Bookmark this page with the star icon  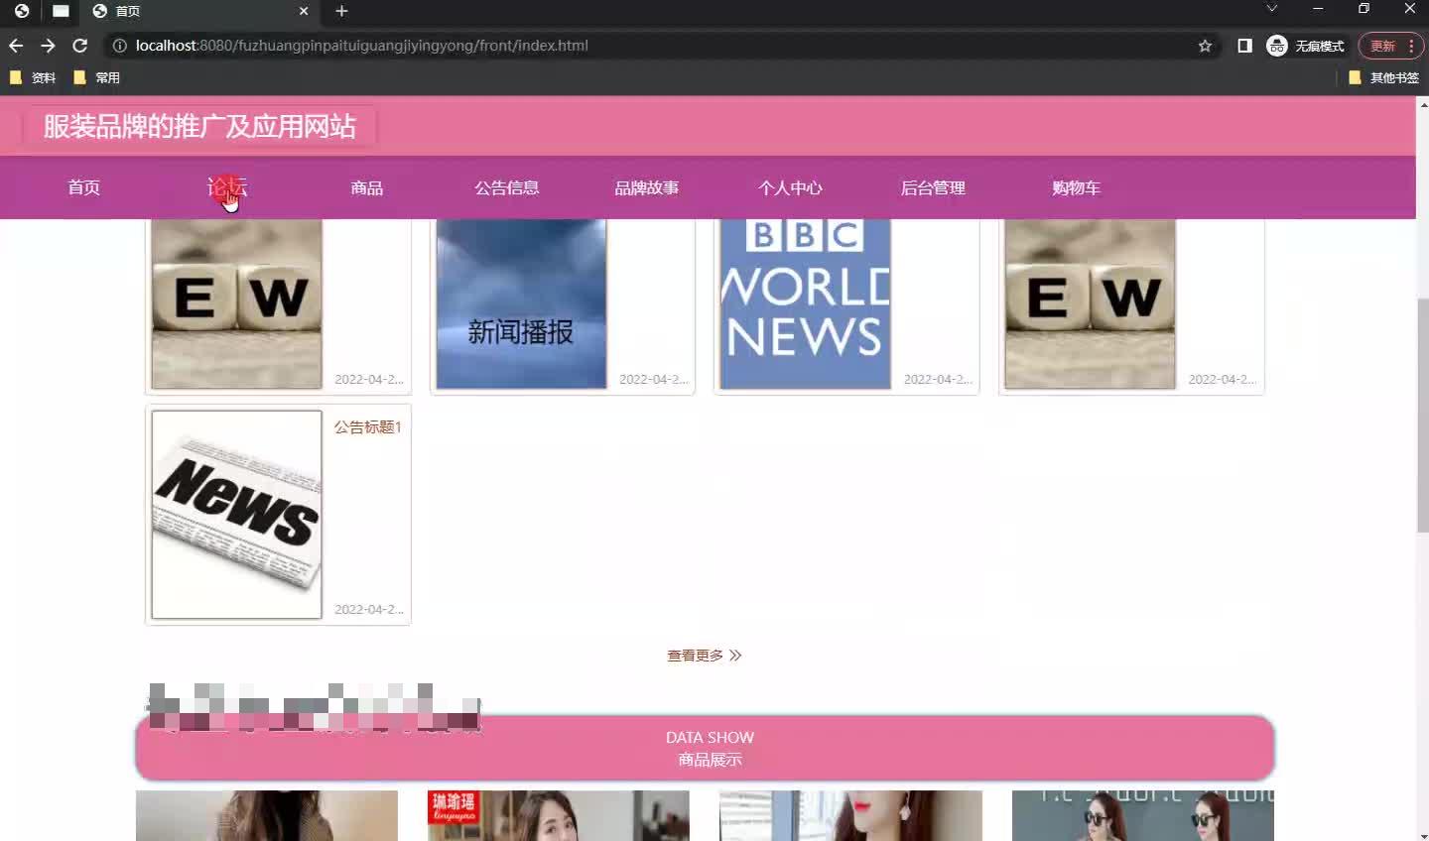click(x=1205, y=46)
